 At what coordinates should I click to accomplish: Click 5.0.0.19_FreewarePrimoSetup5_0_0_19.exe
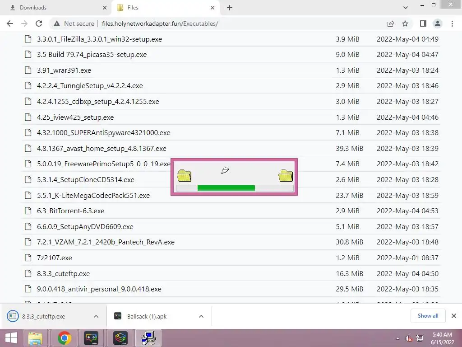[103, 164]
